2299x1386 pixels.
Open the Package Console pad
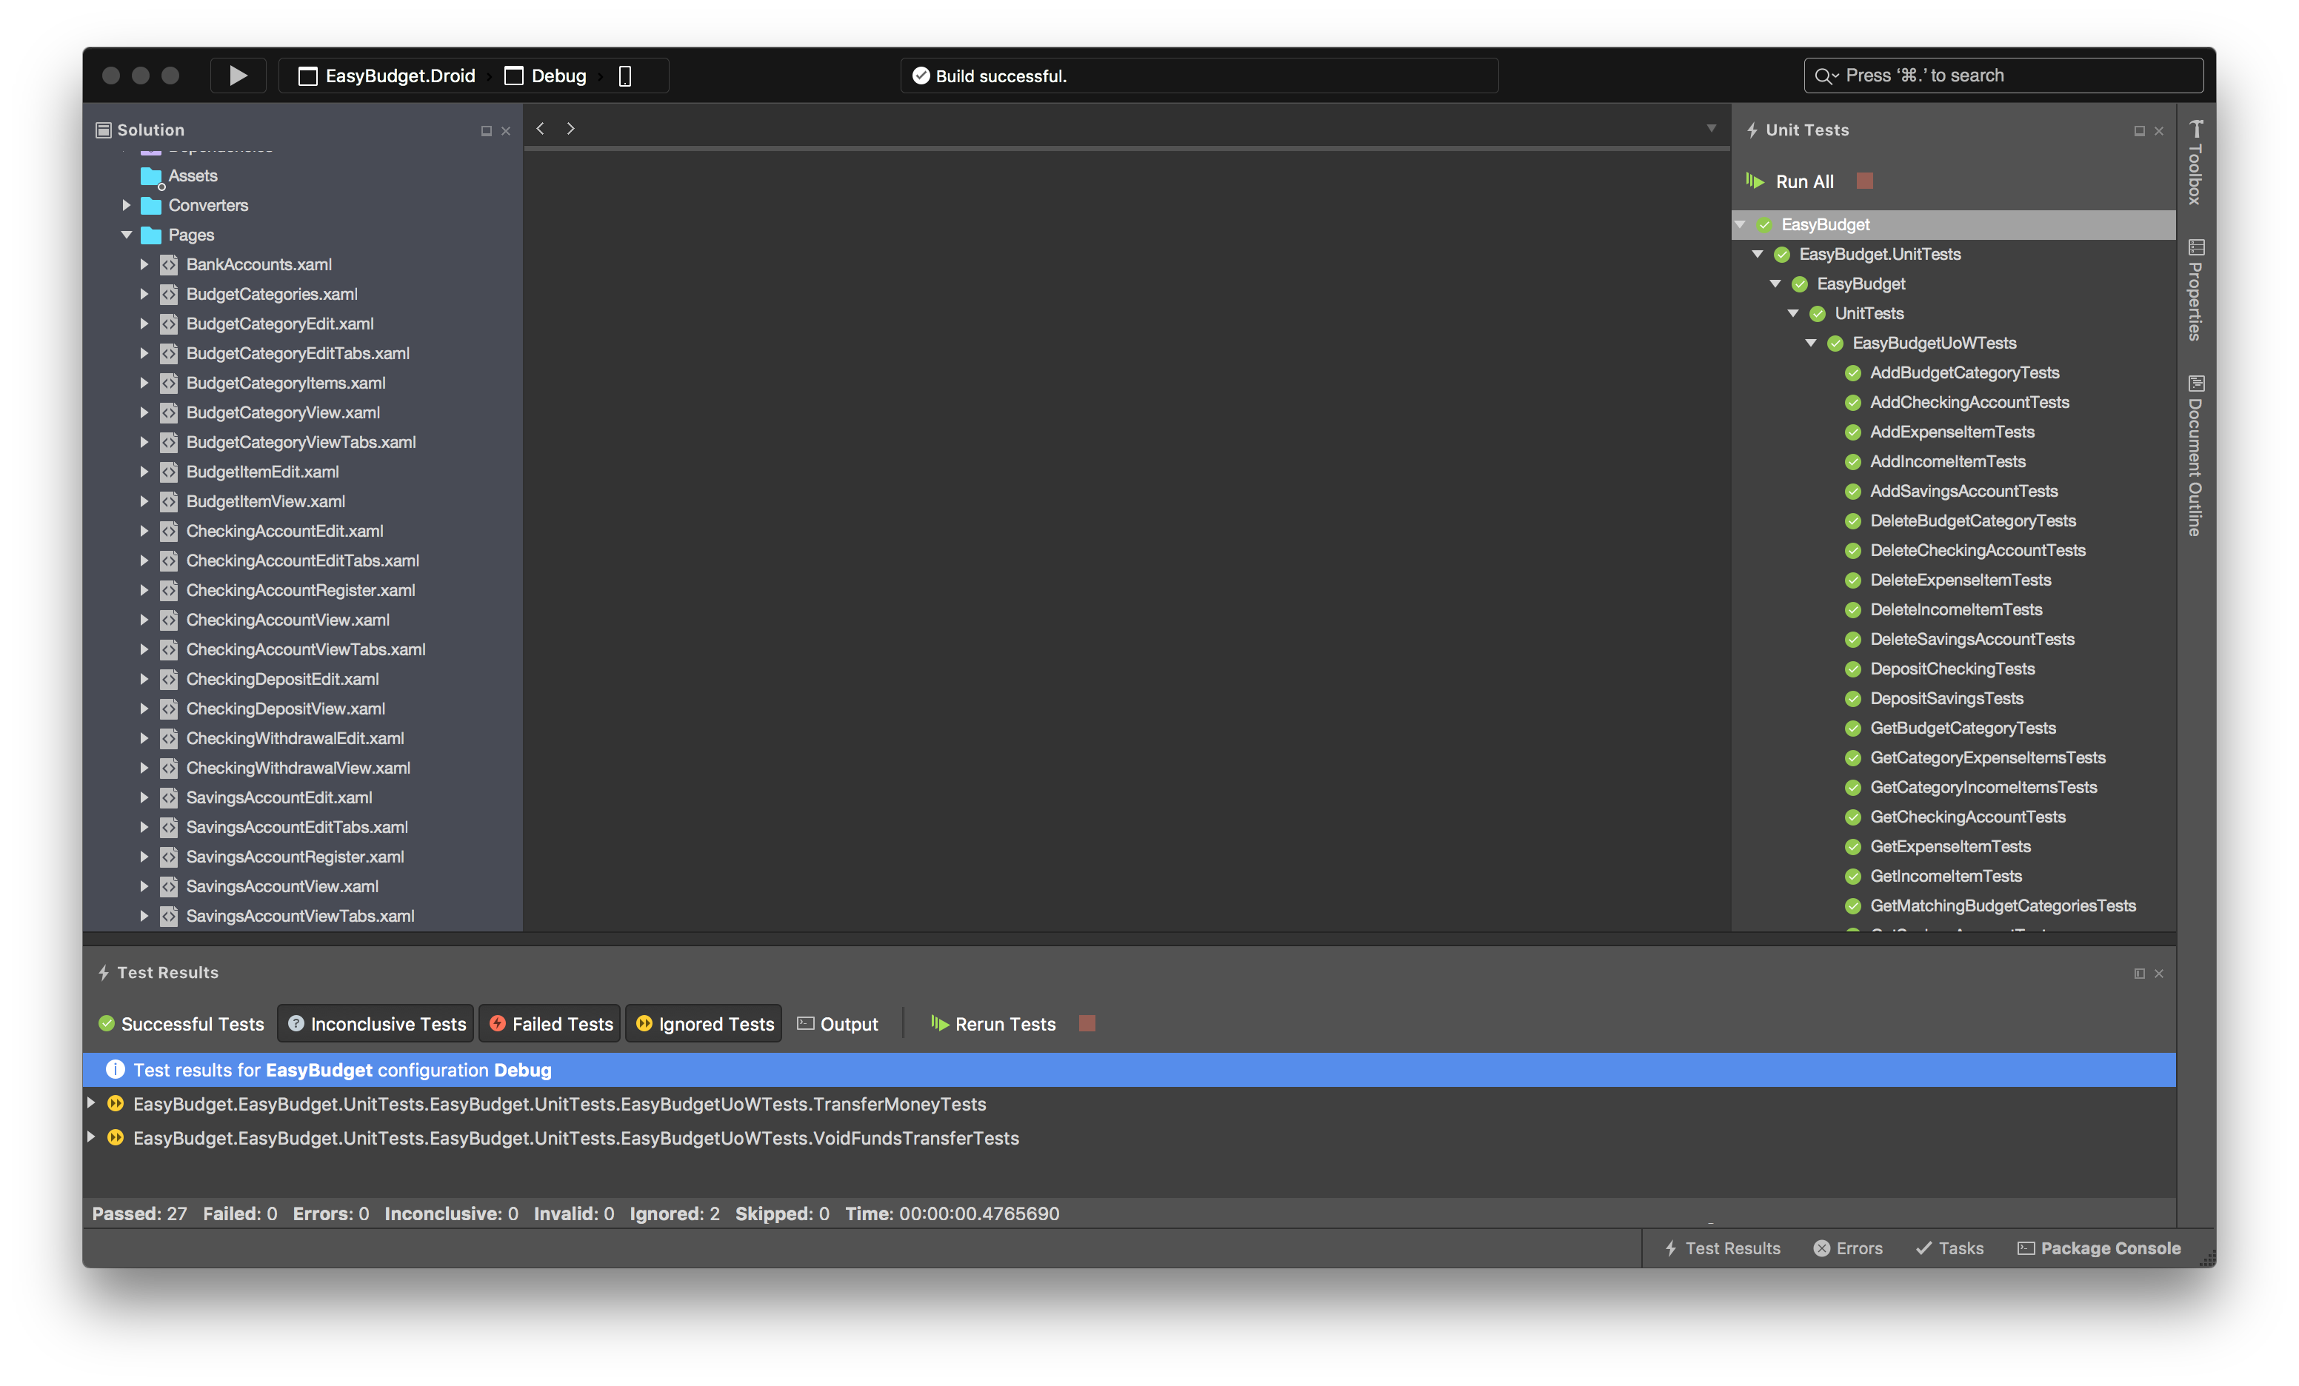click(2099, 1248)
